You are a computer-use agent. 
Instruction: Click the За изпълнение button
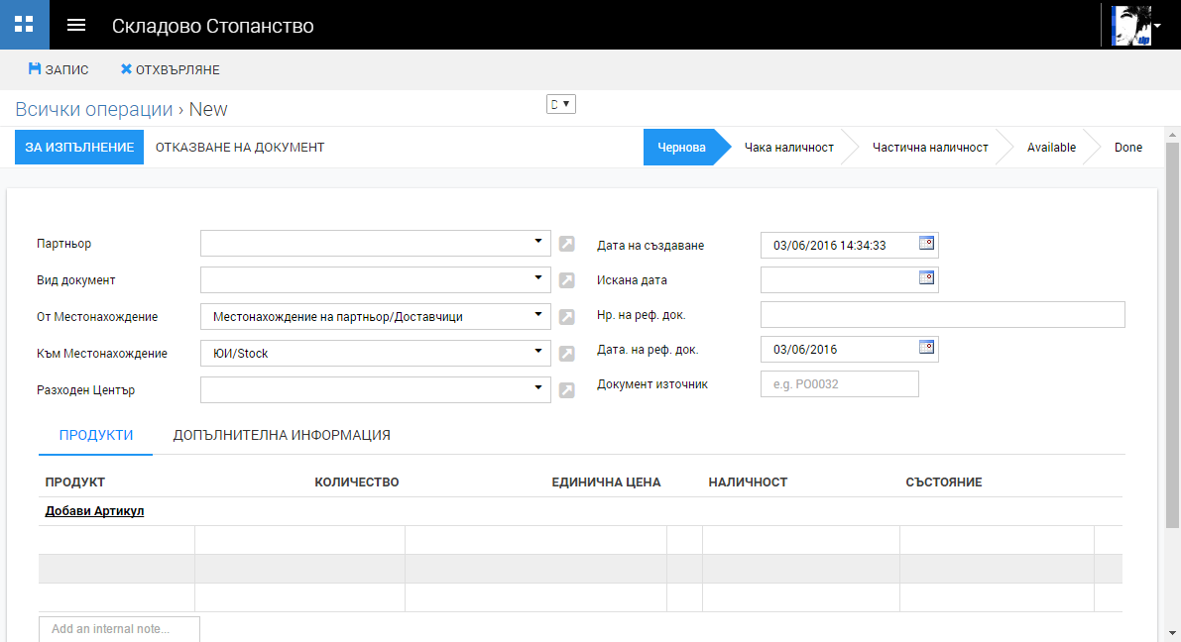[79, 148]
